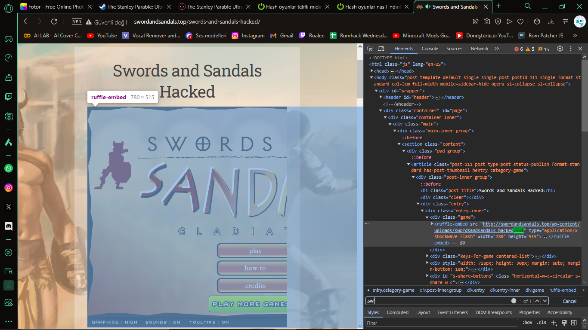Open the player sidebar icon

(9, 252)
